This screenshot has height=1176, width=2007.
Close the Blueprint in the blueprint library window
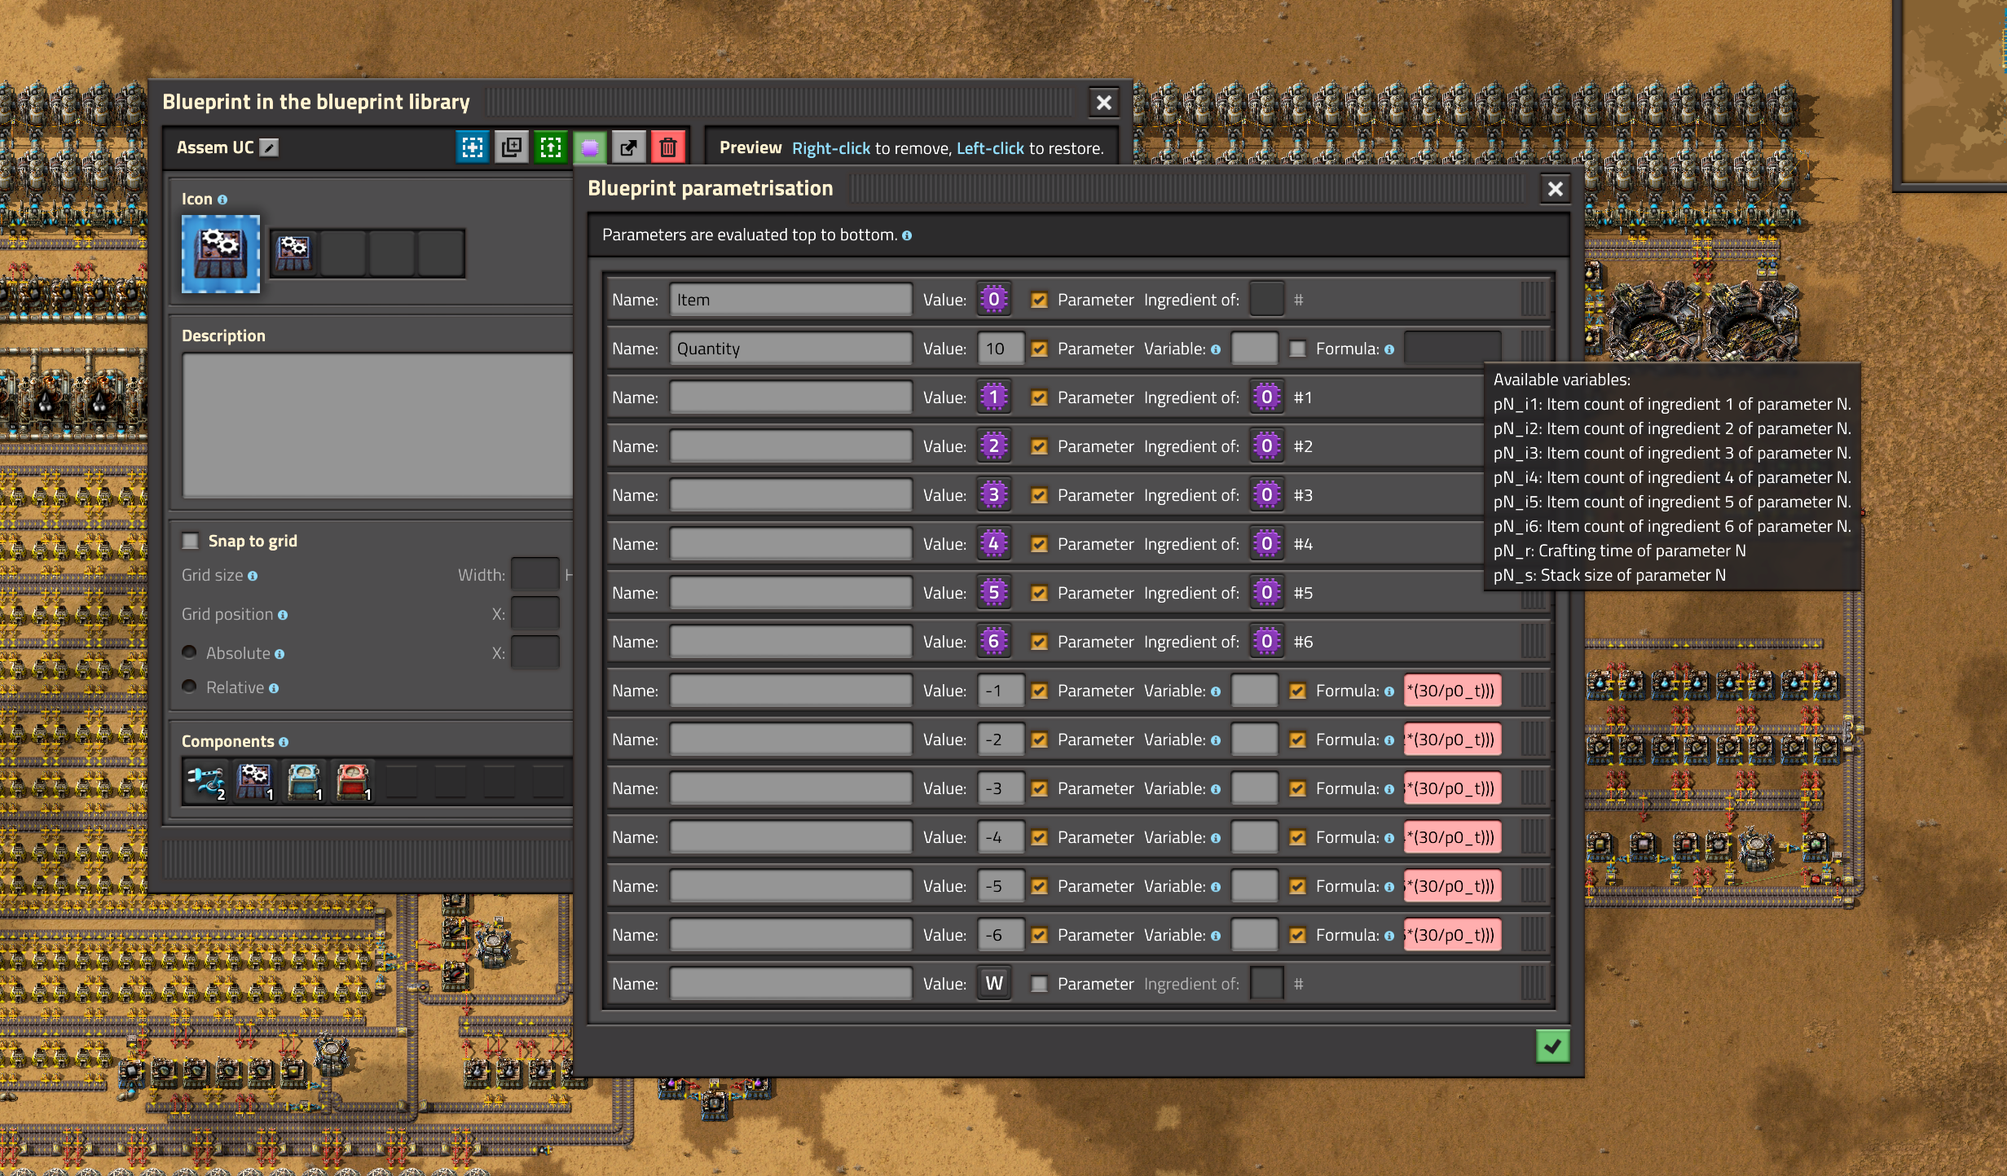[1103, 103]
